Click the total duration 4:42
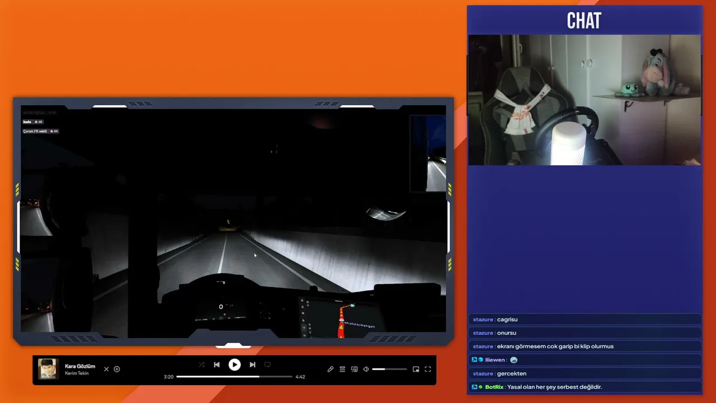Viewport: 716px width, 403px height. [x=300, y=377]
